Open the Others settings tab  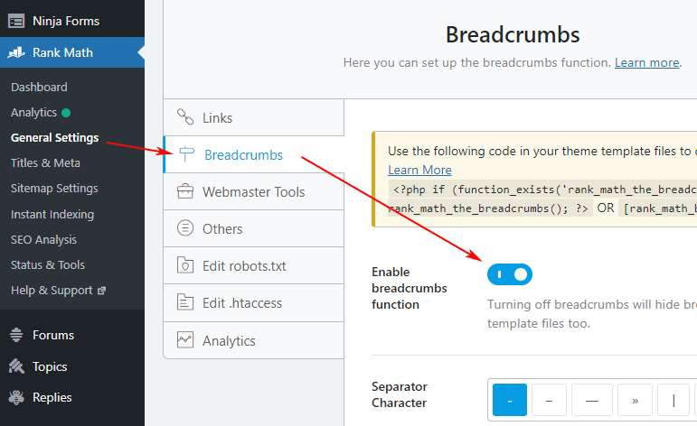tap(253, 228)
